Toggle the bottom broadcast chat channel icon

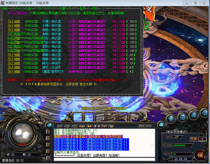[x=48, y=158]
